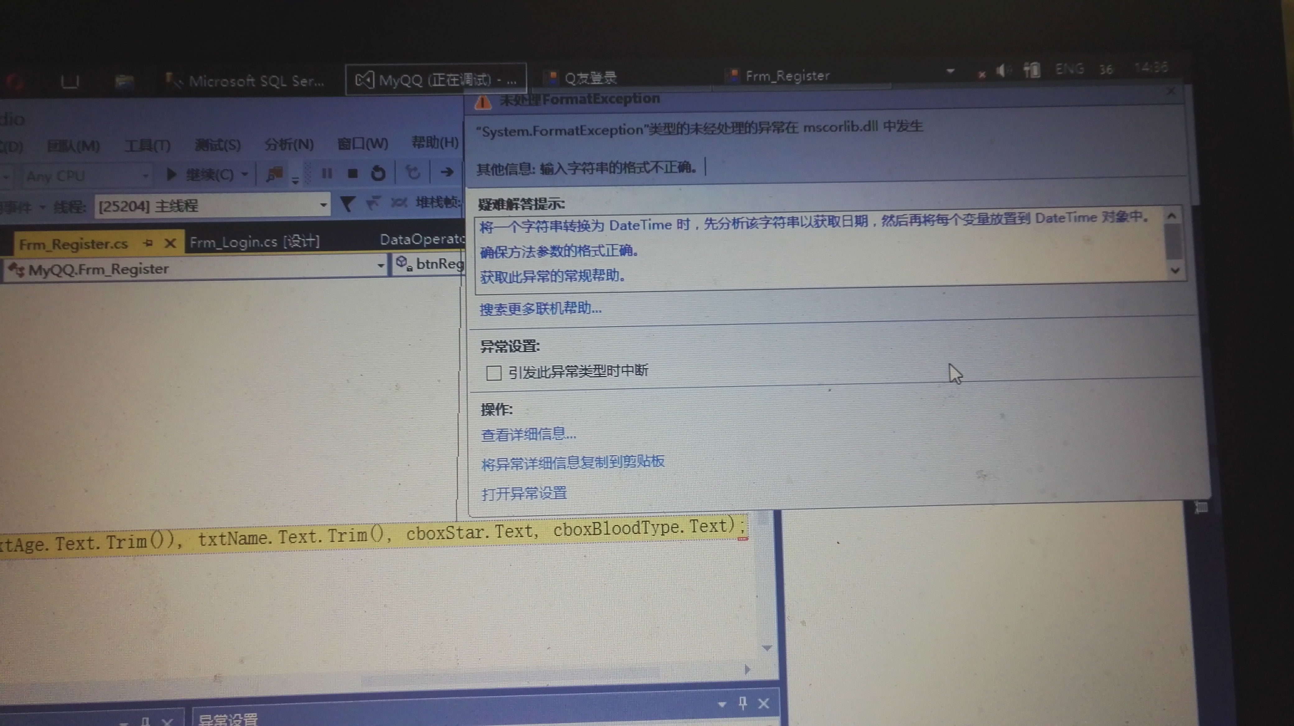This screenshot has width=1294, height=726.
Task: Open the 团队(M) menu
Action: tap(73, 146)
